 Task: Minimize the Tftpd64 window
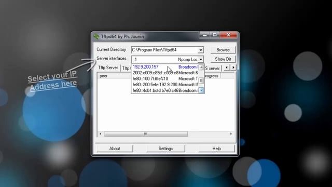[x=204, y=35]
